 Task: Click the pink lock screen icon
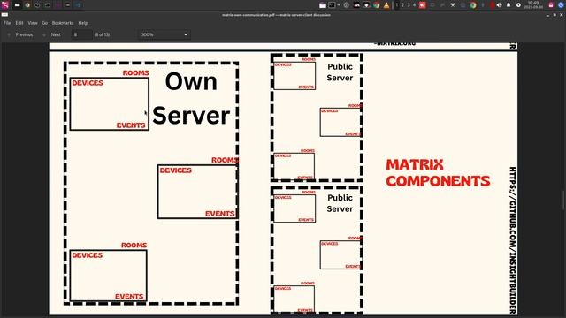tap(551, 5)
